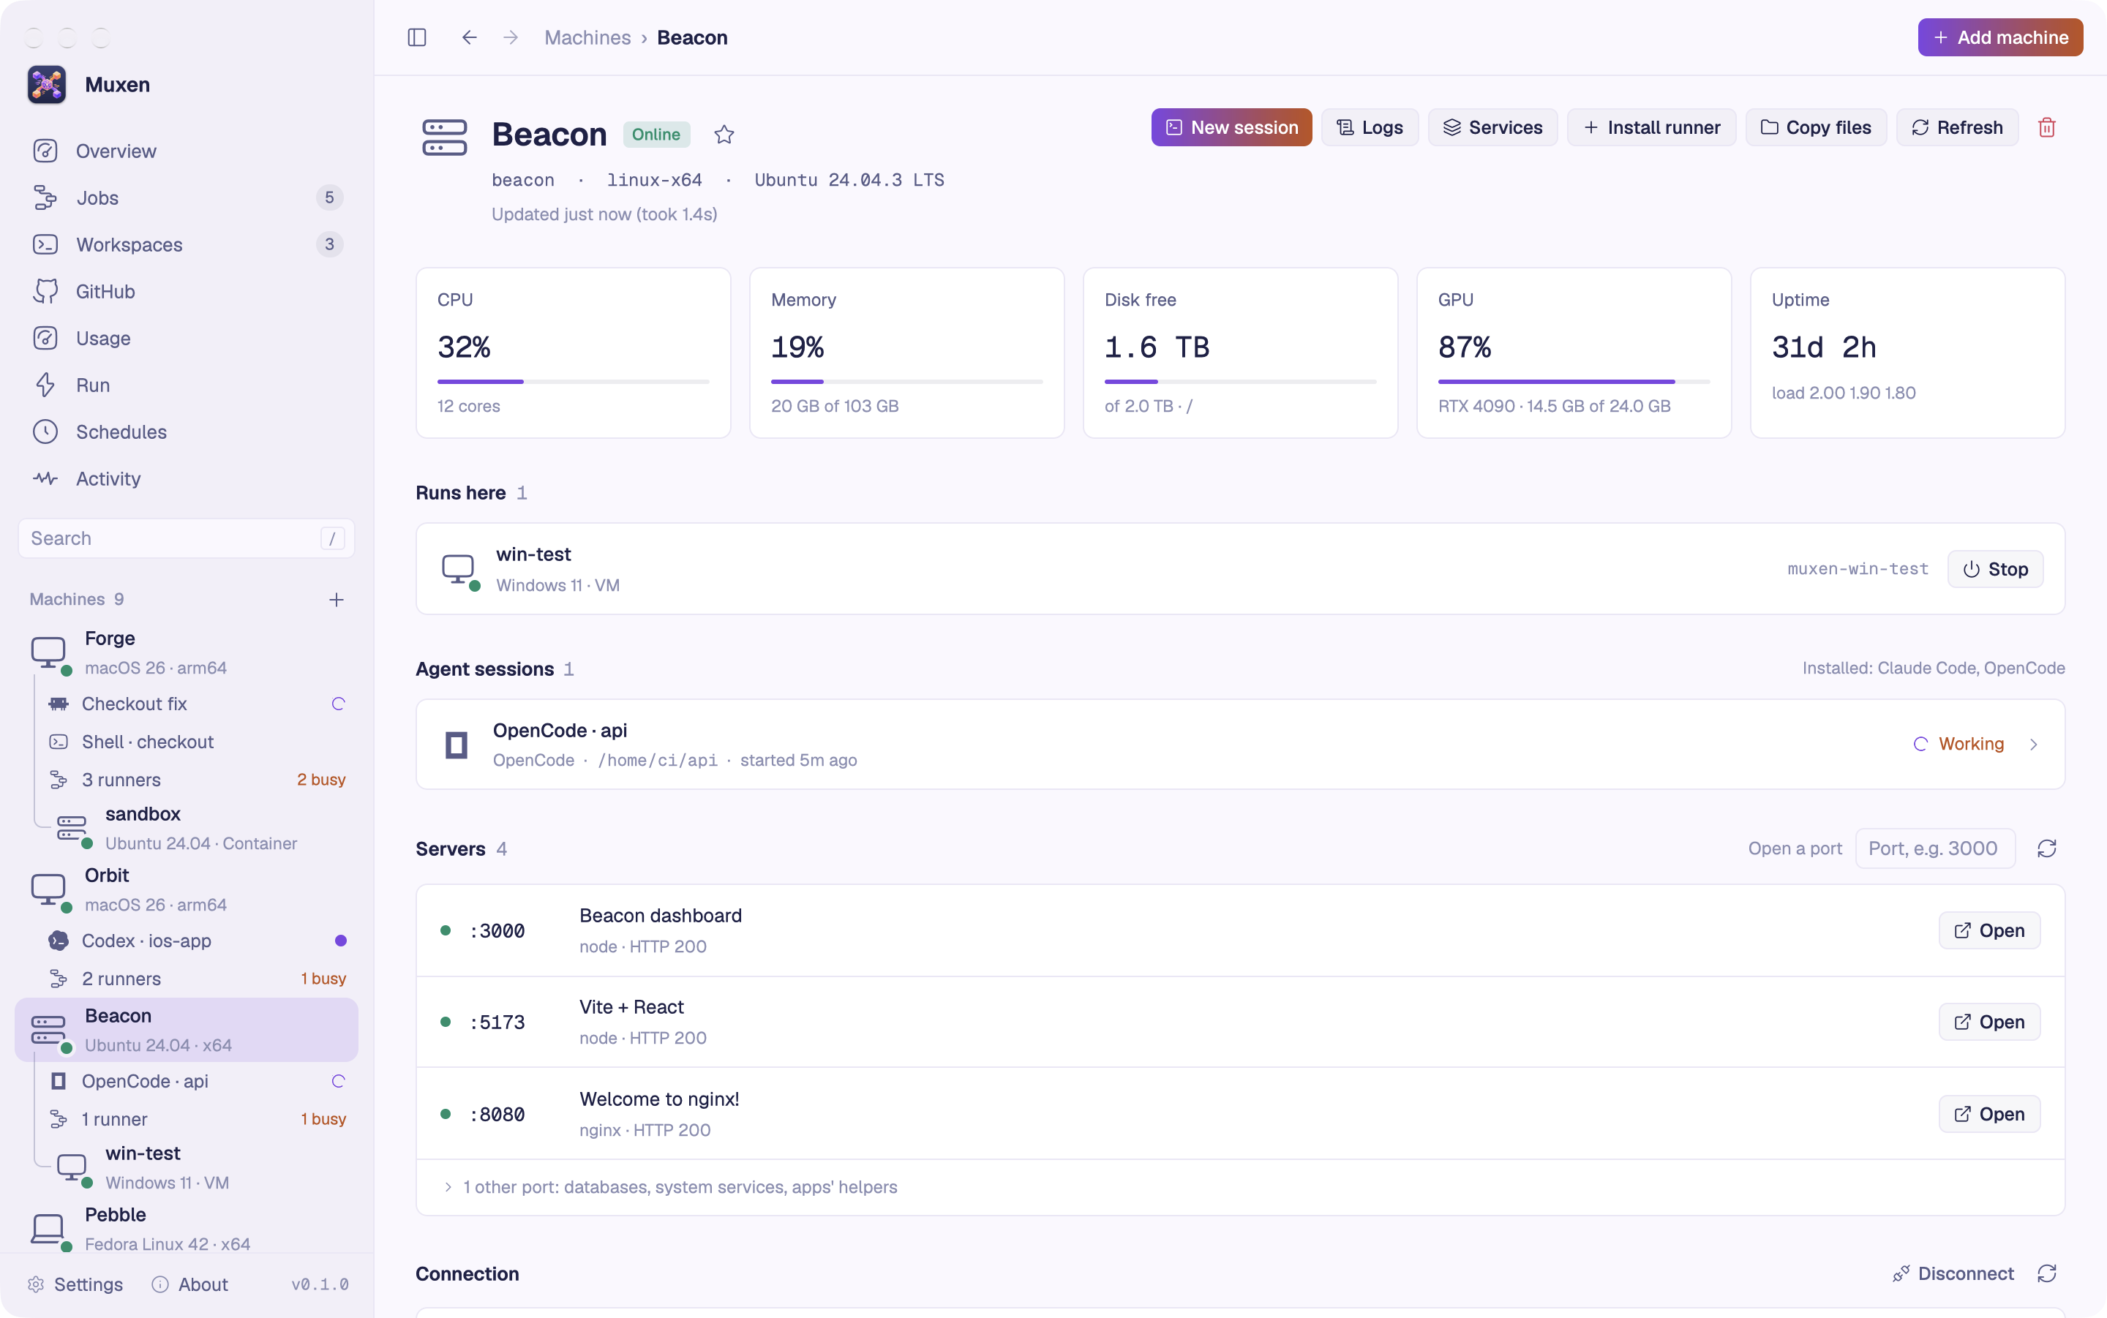Image resolution: width=2107 pixels, height=1318 pixels.
Task: Refresh the Connection section icon
Action: click(x=2047, y=1273)
